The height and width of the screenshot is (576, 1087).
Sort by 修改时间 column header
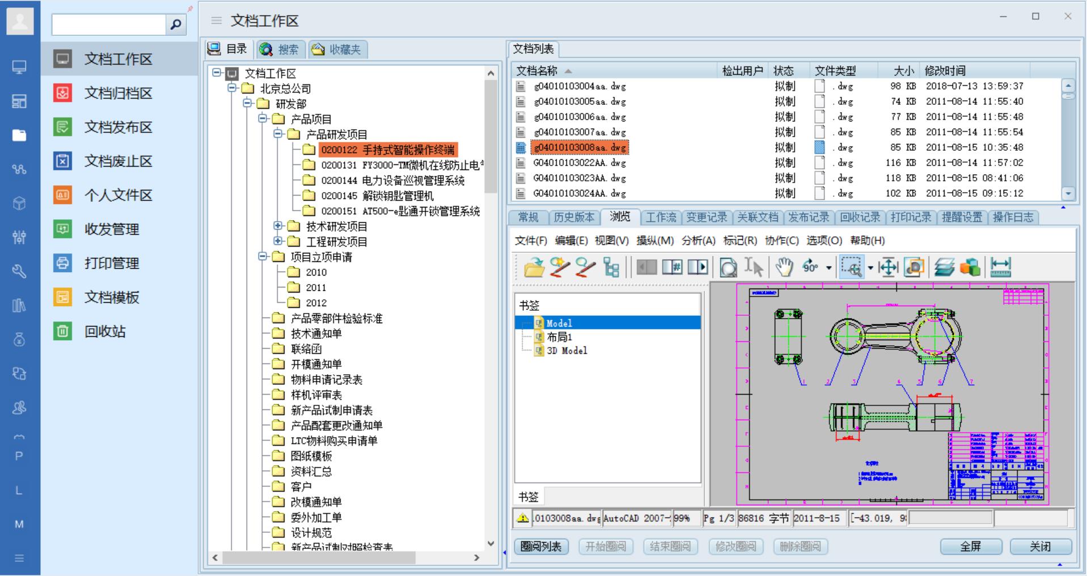click(945, 71)
